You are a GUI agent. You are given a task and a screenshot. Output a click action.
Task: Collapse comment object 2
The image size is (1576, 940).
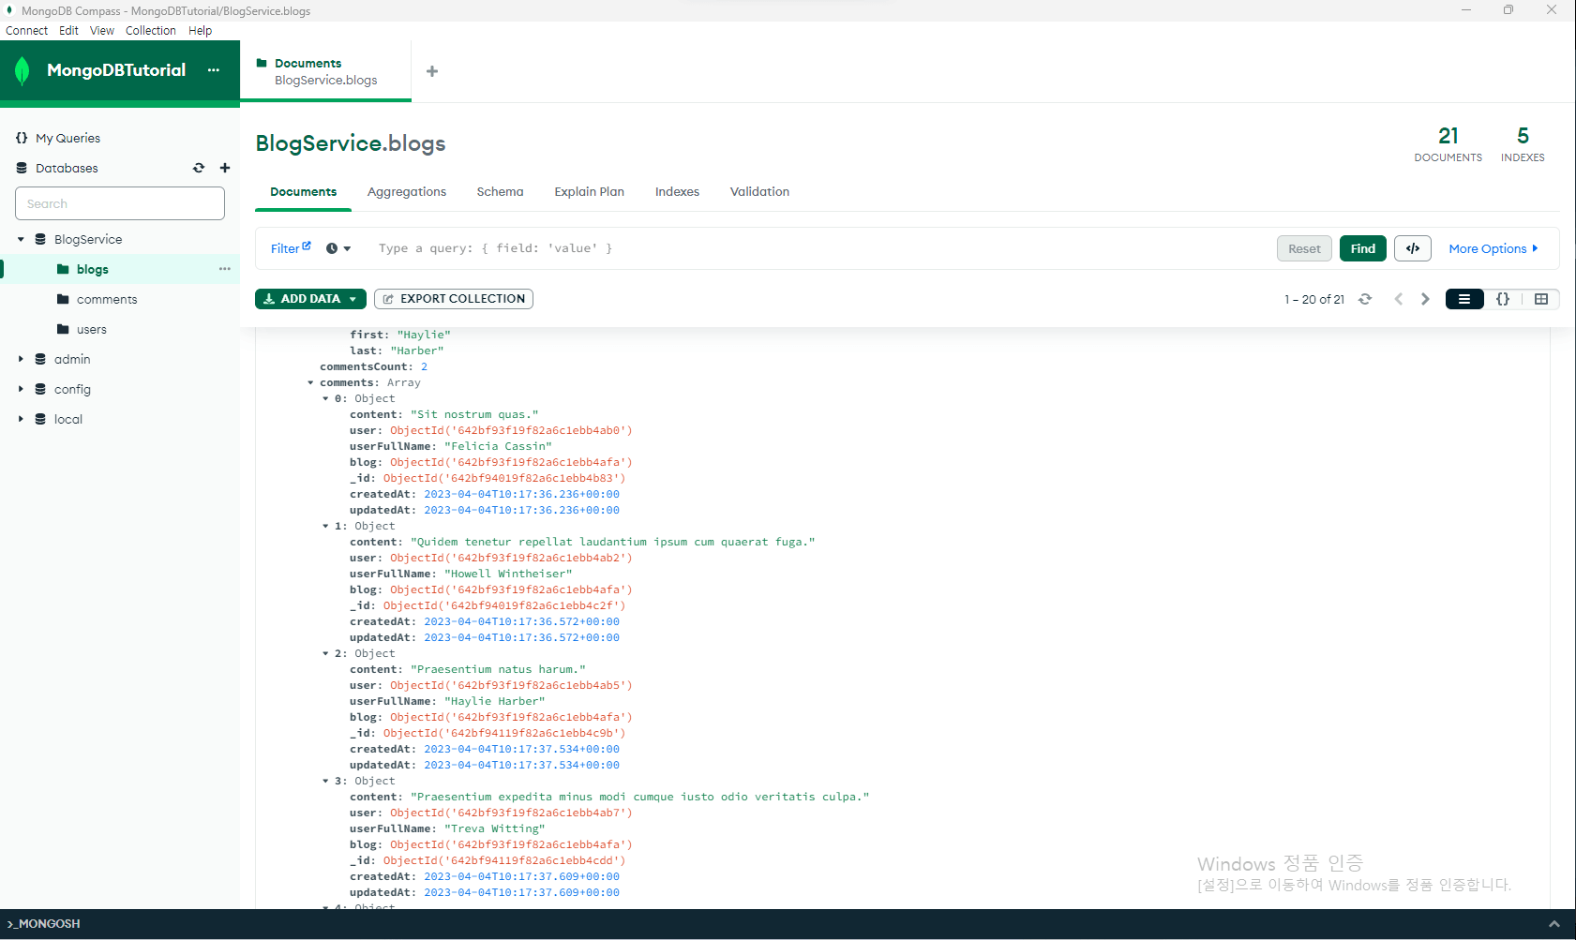(325, 653)
